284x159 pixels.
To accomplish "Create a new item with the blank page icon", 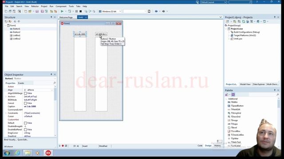I will (x=6, y=11).
